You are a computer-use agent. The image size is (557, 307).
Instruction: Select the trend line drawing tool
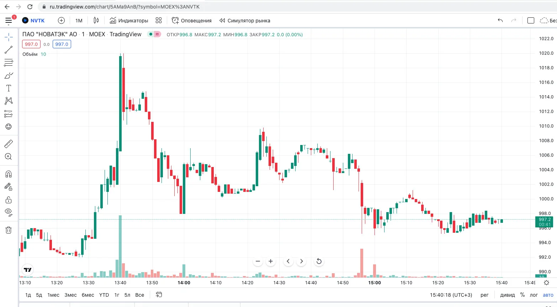[9, 50]
